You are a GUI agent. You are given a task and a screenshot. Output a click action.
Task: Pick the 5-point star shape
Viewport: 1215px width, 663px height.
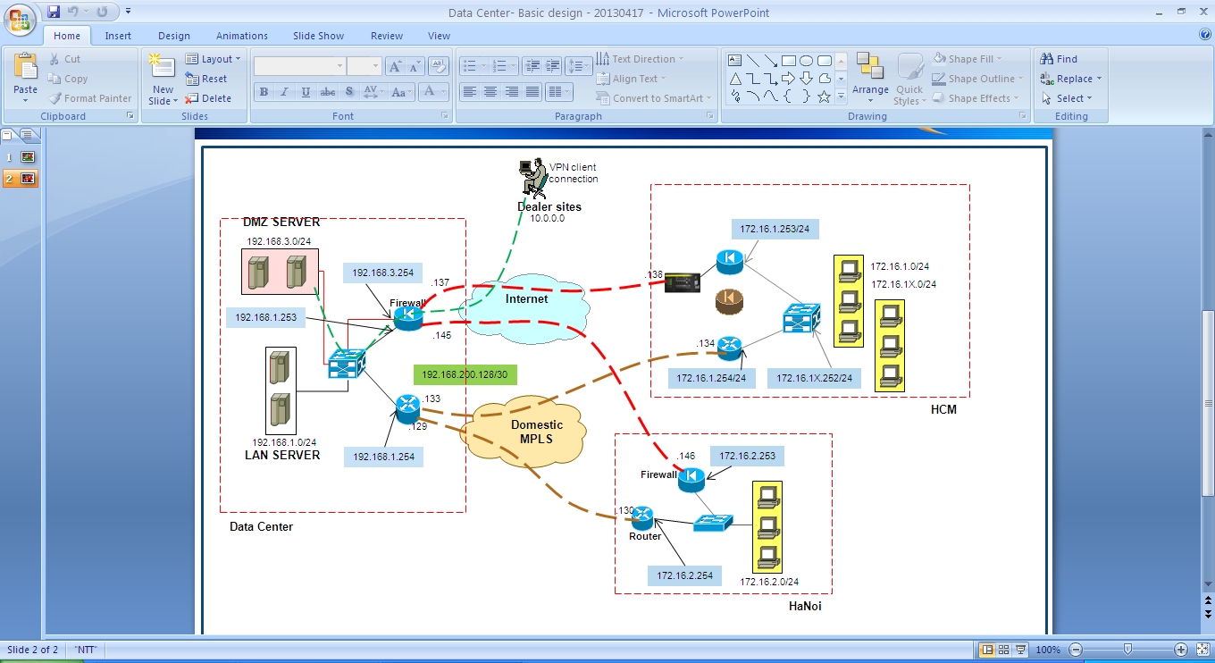tap(824, 97)
